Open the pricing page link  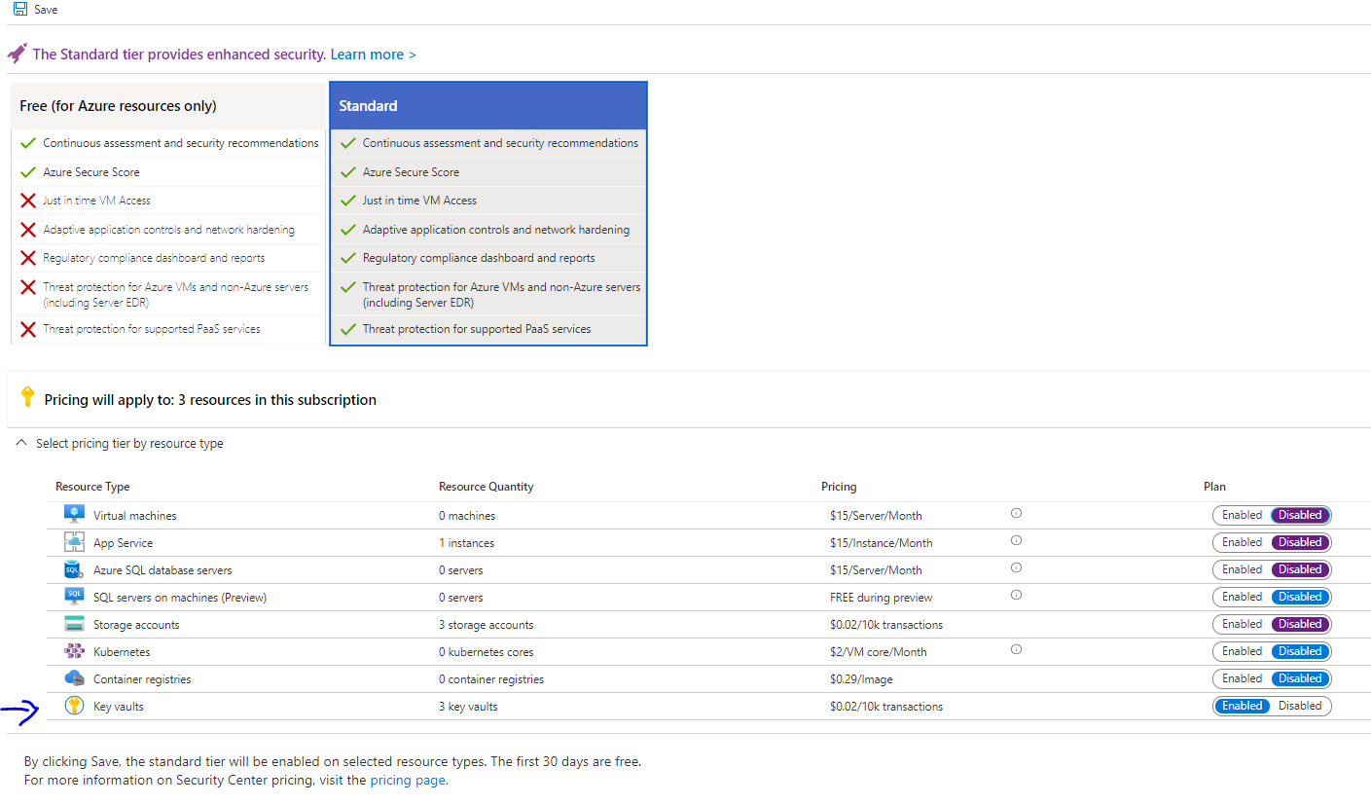click(408, 780)
